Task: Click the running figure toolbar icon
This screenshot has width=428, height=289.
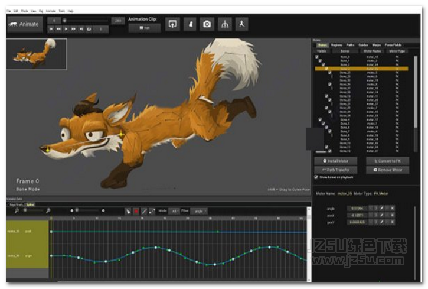Action: [241, 24]
